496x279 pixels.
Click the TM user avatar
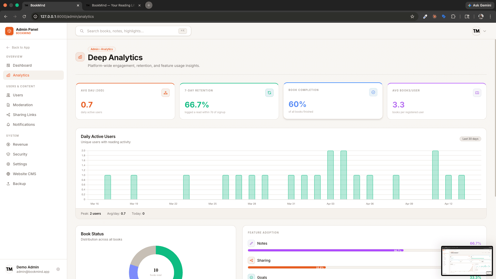point(476,31)
